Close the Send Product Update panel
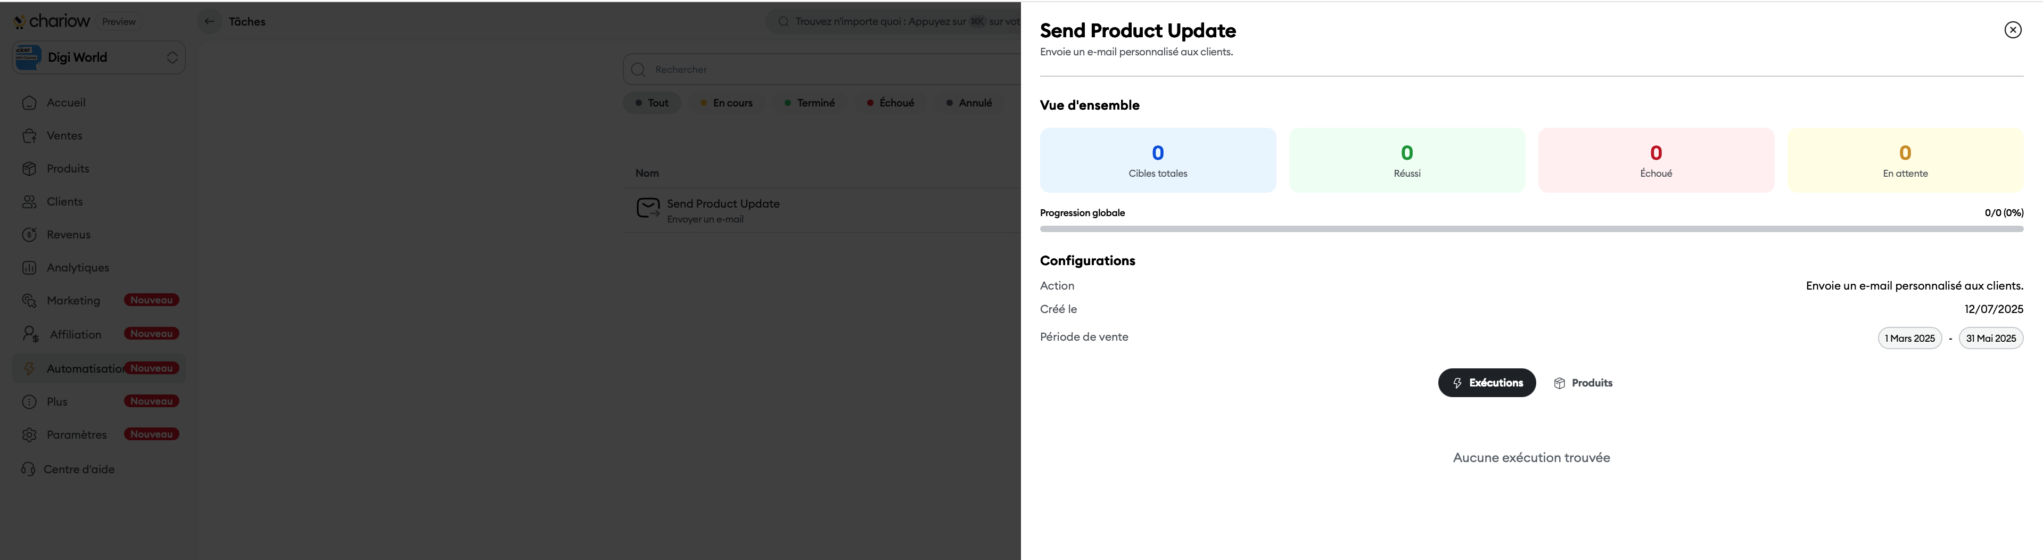 tap(2012, 30)
